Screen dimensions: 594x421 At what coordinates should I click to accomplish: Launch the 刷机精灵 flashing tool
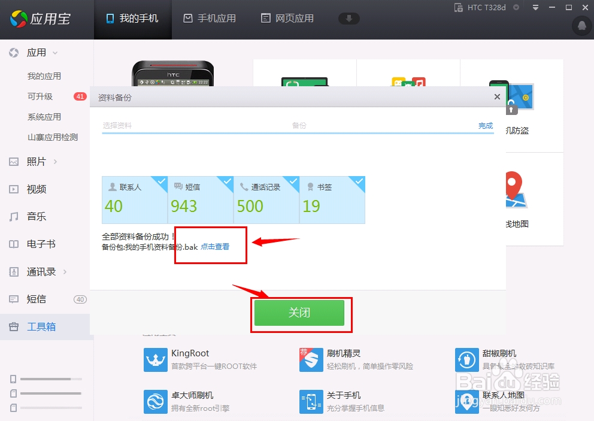tap(344, 353)
